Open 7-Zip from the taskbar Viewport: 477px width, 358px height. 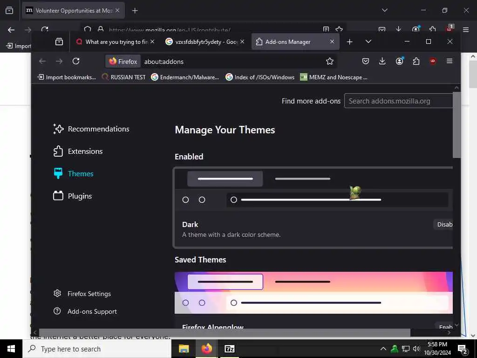pos(229,349)
